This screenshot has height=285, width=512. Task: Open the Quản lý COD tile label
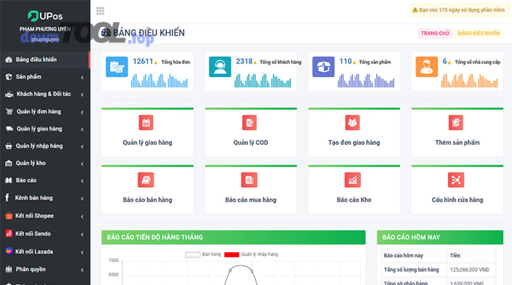[251, 142]
